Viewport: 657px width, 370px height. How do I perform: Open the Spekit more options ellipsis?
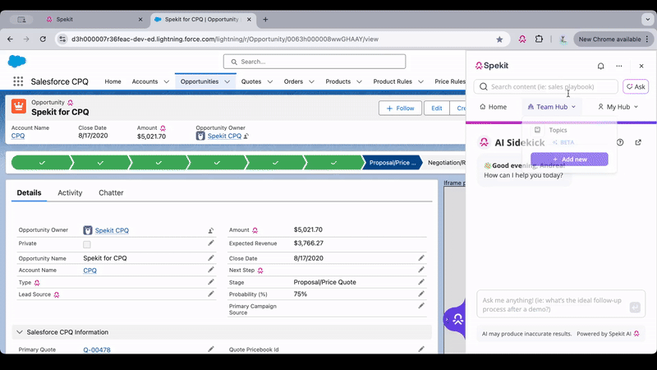pos(619,66)
